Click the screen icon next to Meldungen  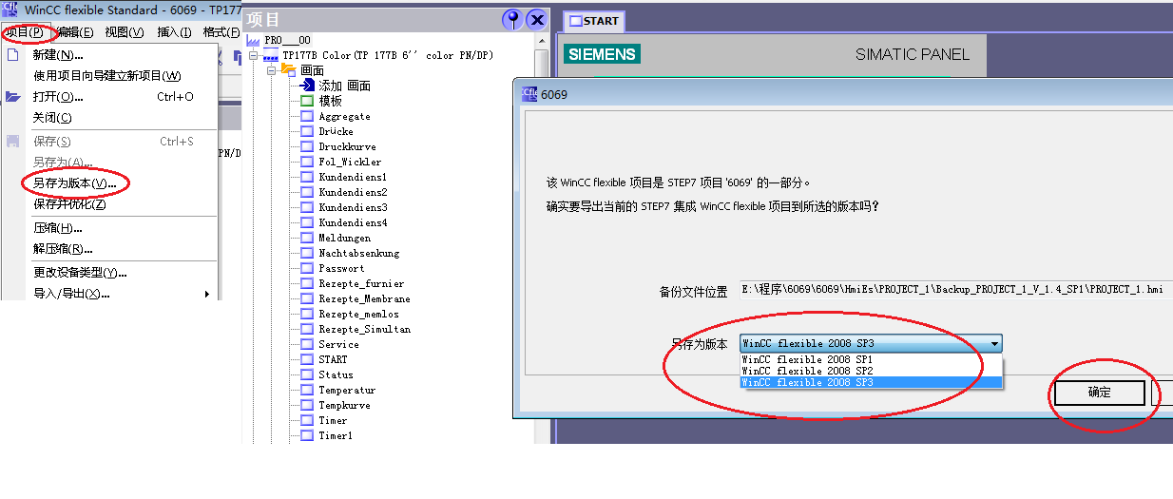307,238
